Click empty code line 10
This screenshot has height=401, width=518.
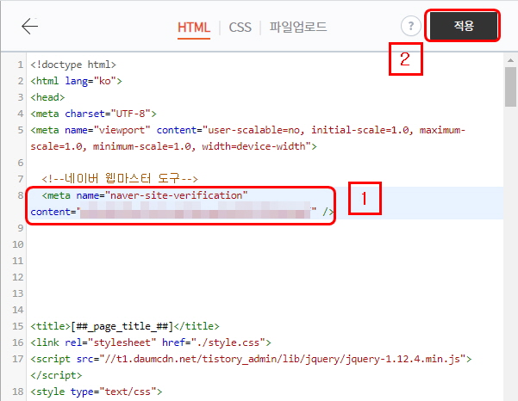[265, 244]
